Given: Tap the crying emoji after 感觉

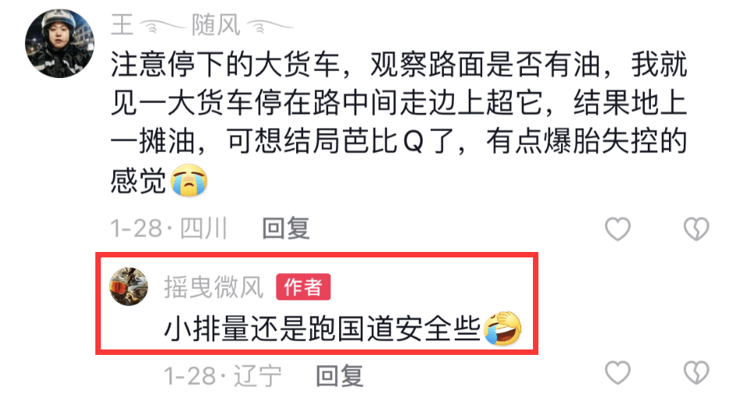Looking at the screenshot, I should 189,180.
